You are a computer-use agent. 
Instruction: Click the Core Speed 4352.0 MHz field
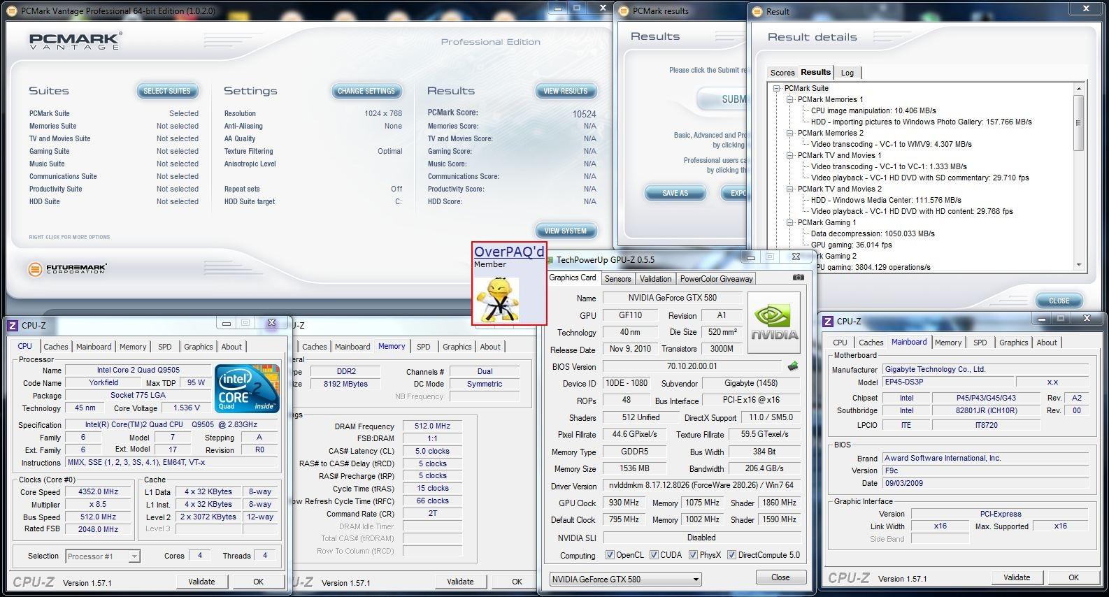pos(98,491)
